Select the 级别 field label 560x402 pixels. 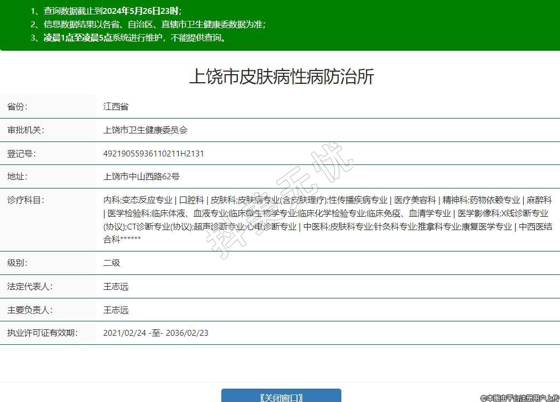click(17, 263)
